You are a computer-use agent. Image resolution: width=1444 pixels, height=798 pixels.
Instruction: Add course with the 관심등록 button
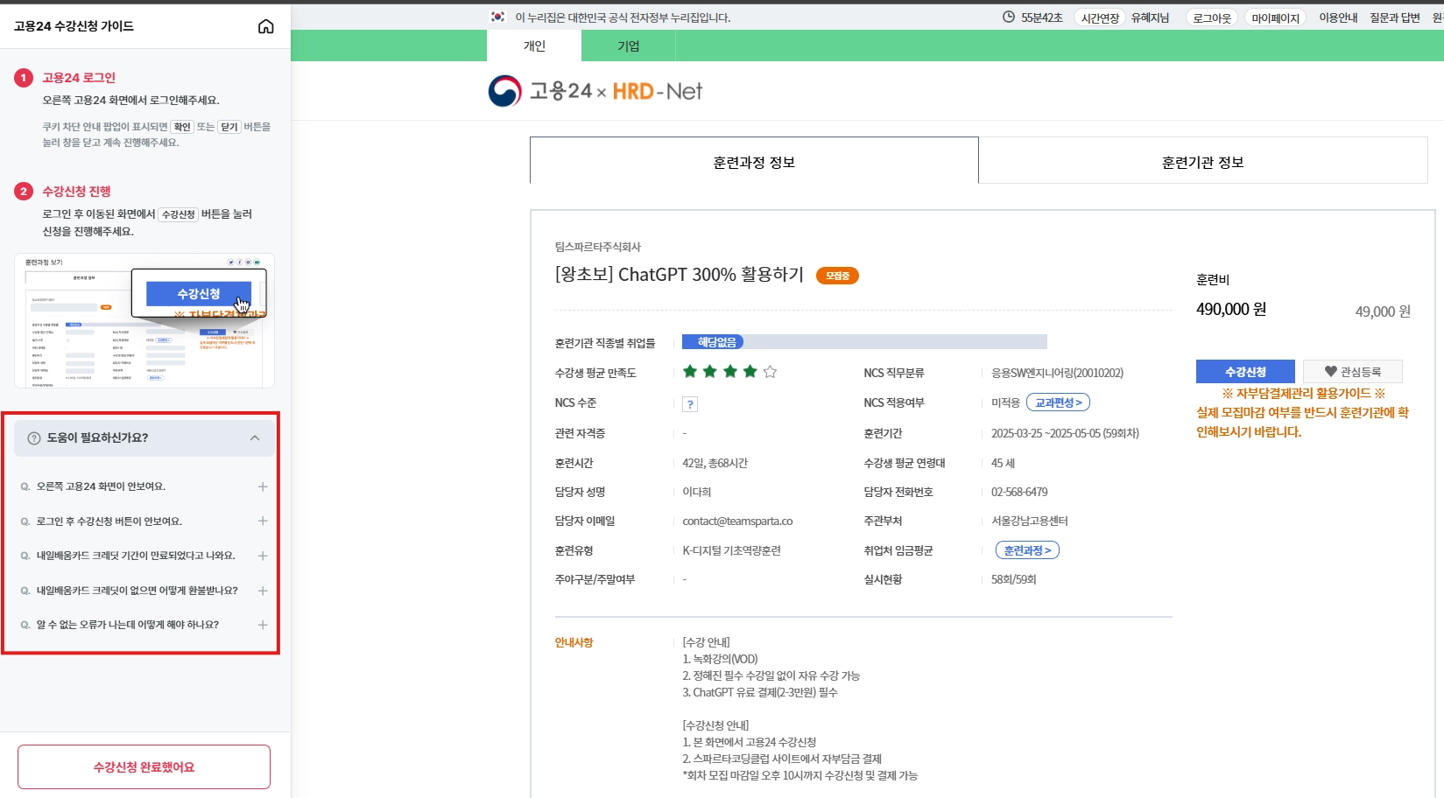pos(1353,372)
